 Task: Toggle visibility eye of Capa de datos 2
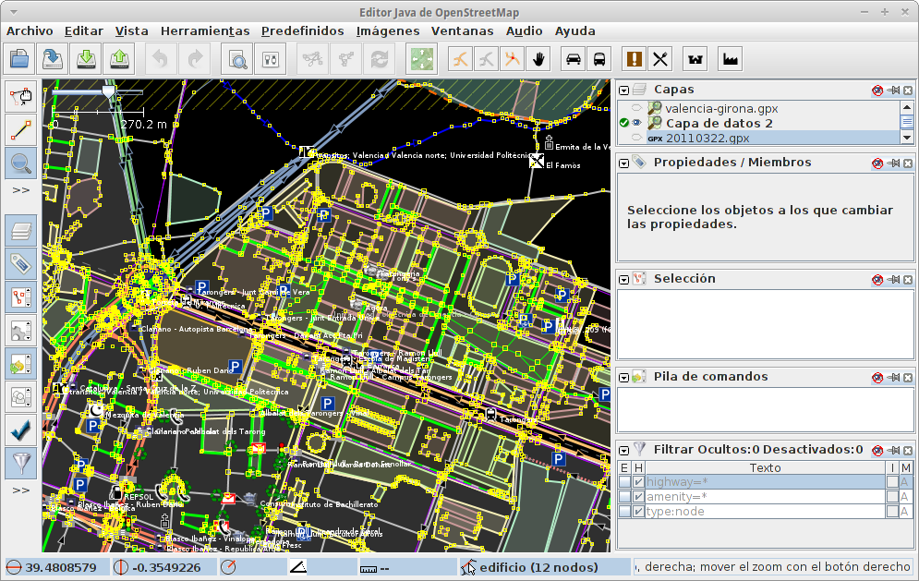(637, 123)
